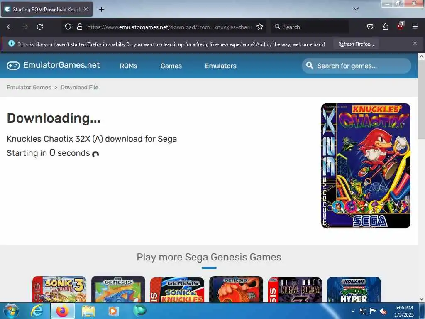Click the red uBlock extension icon
The width and height of the screenshot is (425, 319).
[401, 26]
